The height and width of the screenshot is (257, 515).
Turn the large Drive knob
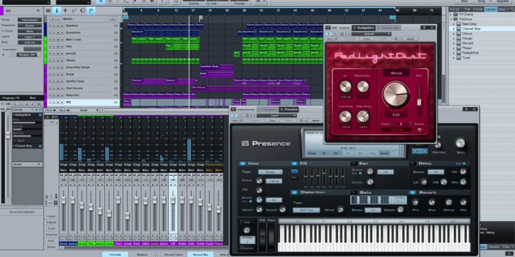point(396,94)
